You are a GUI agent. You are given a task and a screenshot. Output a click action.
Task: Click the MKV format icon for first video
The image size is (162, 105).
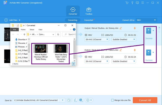(x=149, y=31)
